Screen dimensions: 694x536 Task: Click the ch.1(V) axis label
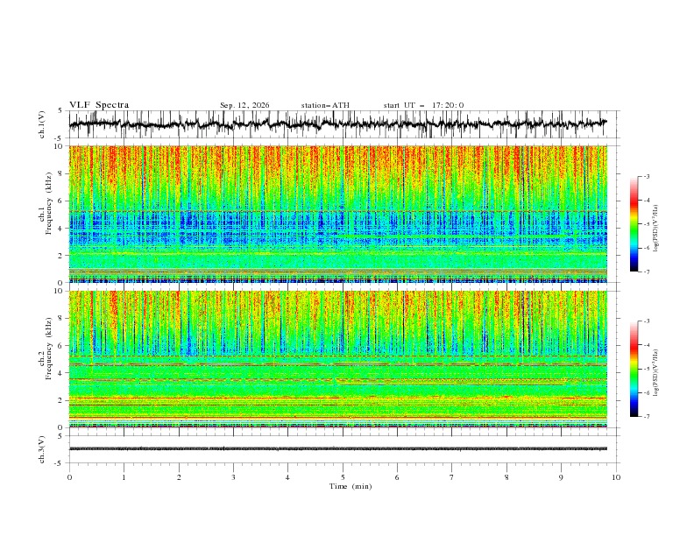[x=42, y=124]
